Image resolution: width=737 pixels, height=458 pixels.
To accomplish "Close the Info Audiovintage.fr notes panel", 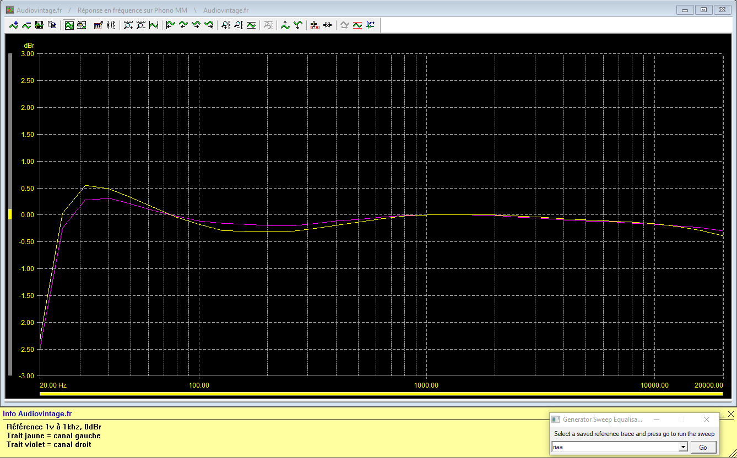I will point(731,413).
